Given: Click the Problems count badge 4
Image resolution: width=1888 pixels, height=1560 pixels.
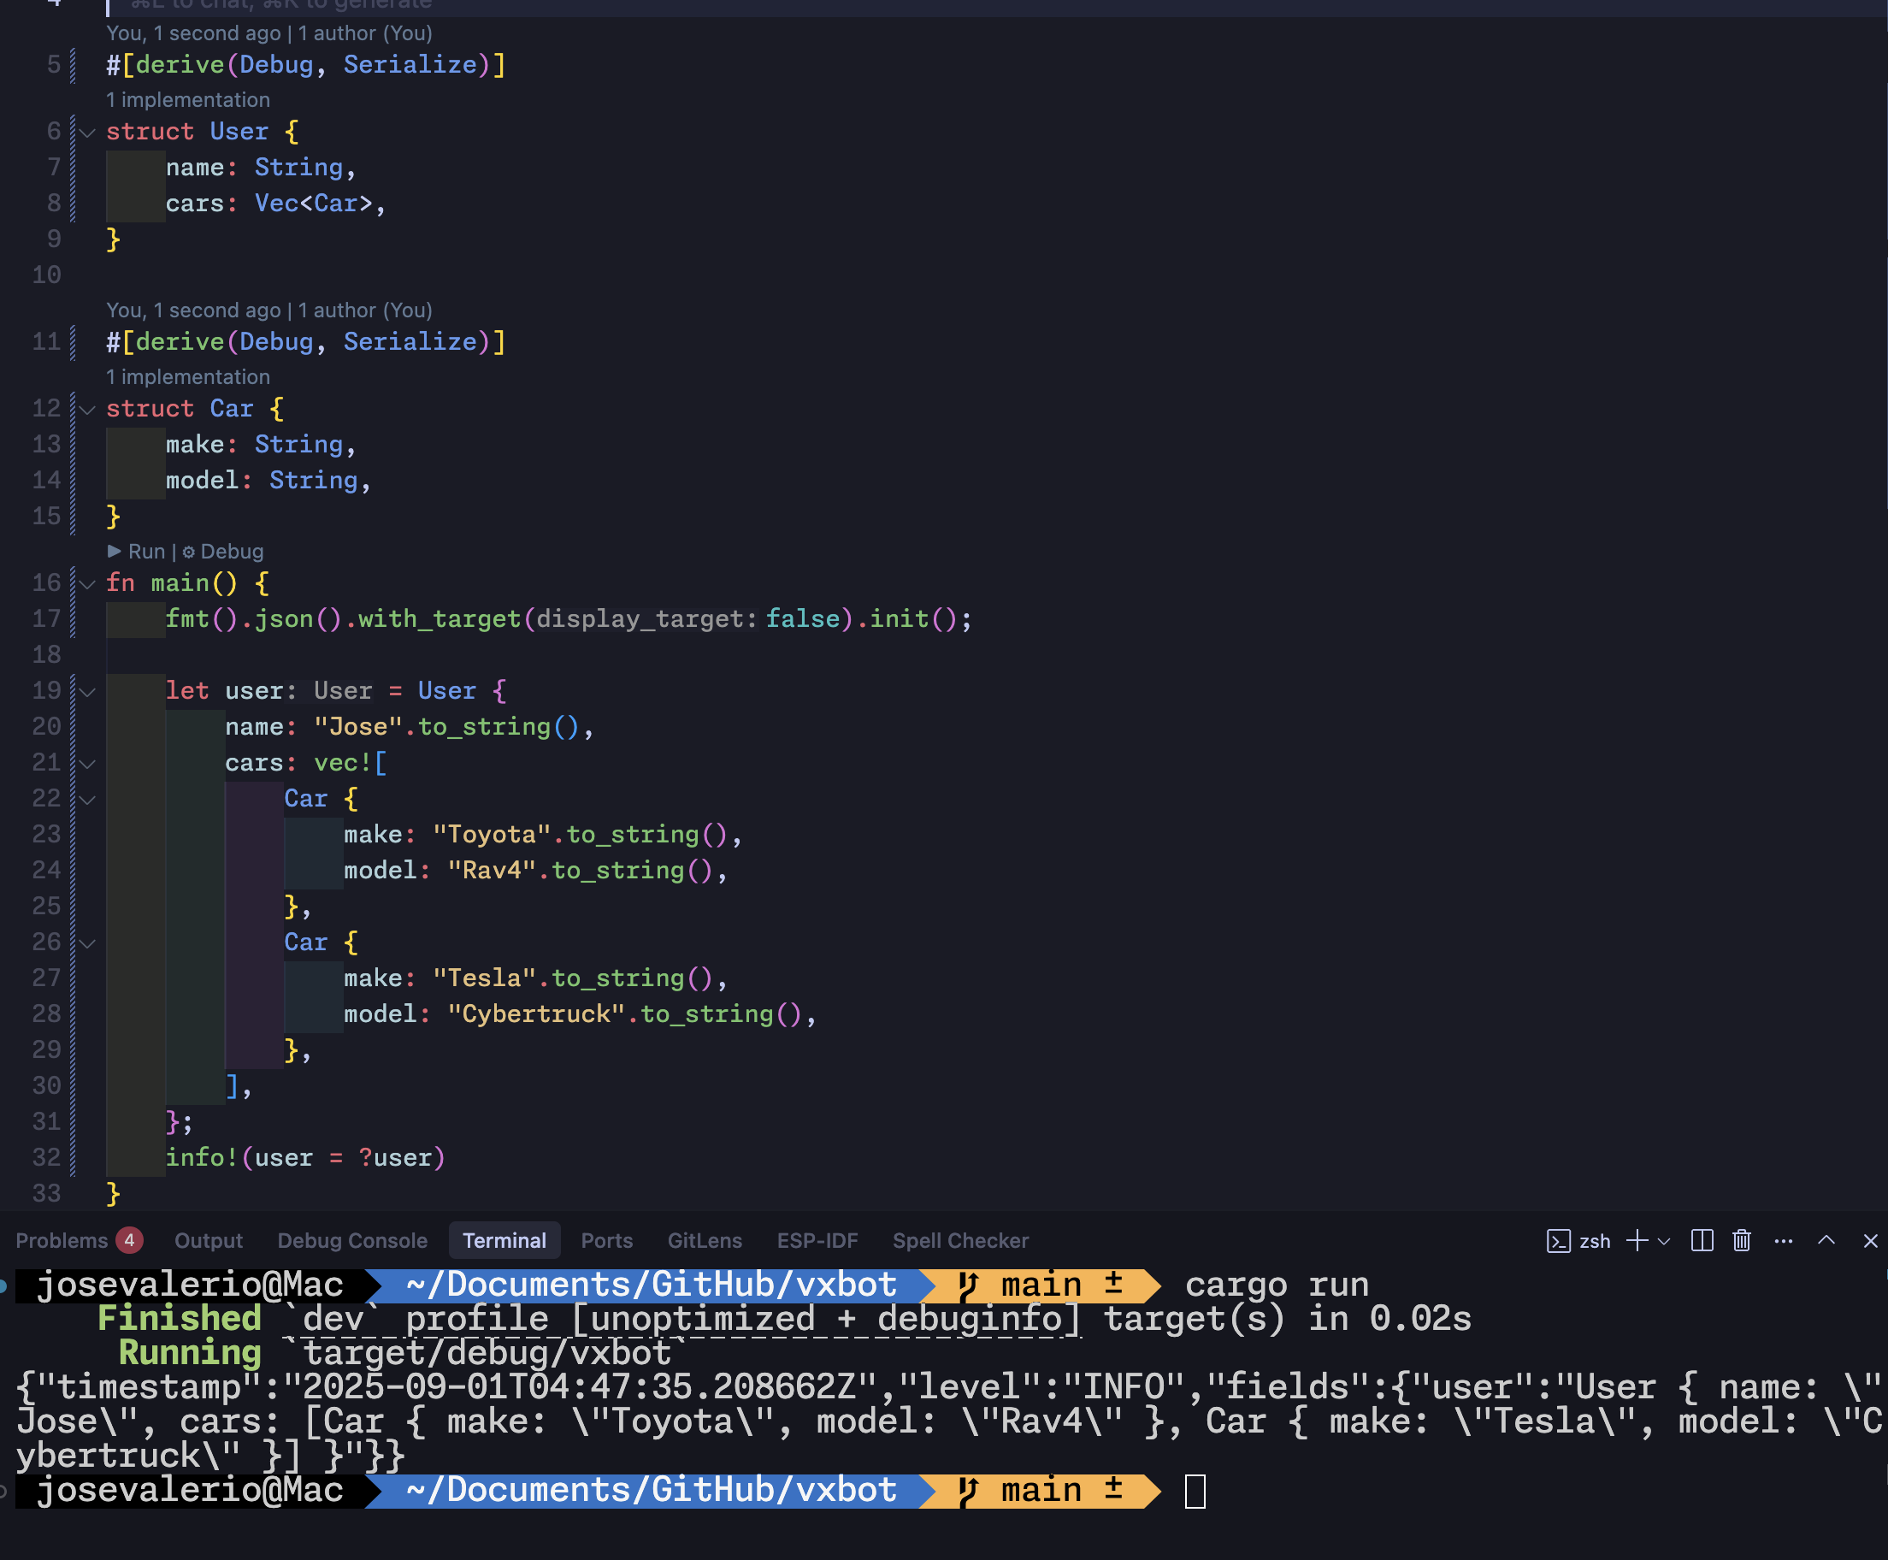Looking at the screenshot, I should pyautogui.click(x=129, y=1241).
